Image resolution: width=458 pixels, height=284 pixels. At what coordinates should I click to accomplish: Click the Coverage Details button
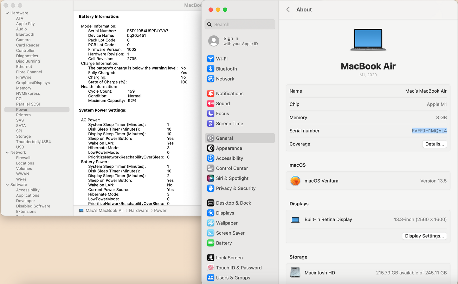point(434,144)
